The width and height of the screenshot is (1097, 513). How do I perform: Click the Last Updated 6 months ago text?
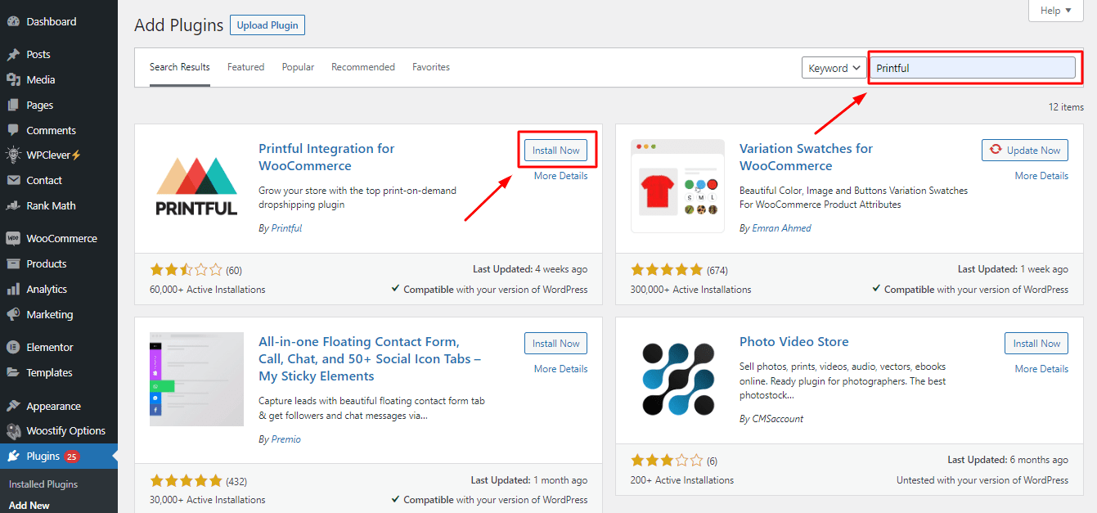[1008, 460]
